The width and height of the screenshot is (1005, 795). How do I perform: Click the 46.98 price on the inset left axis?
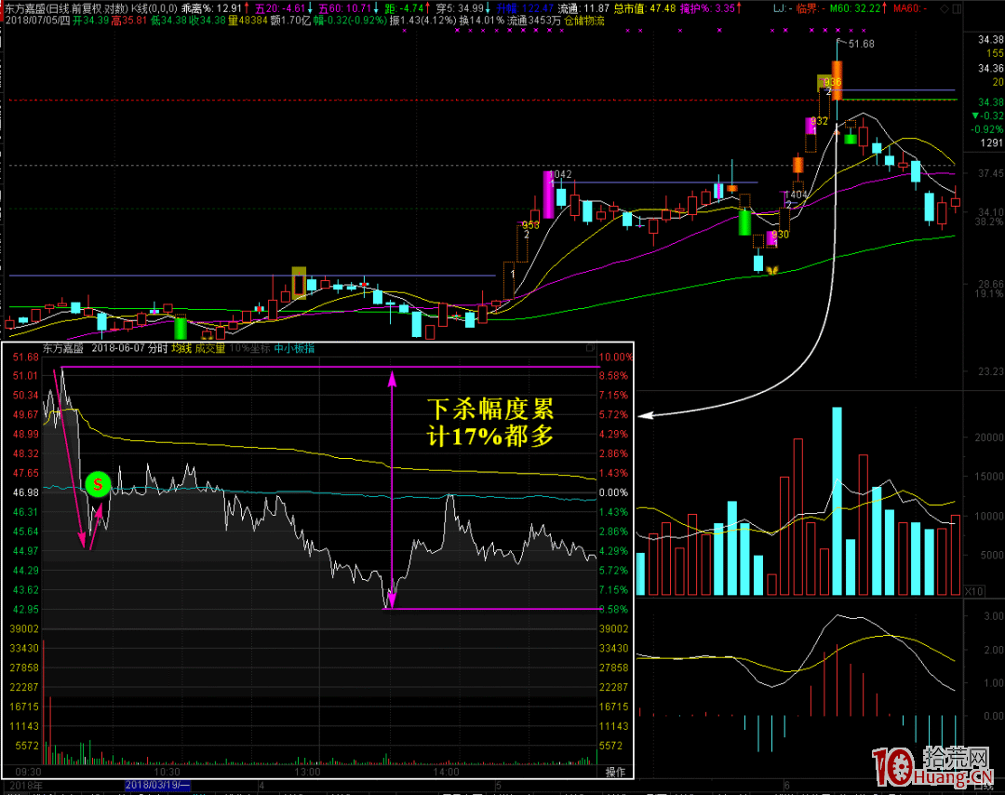pyautogui.click(x=26, y=492)
